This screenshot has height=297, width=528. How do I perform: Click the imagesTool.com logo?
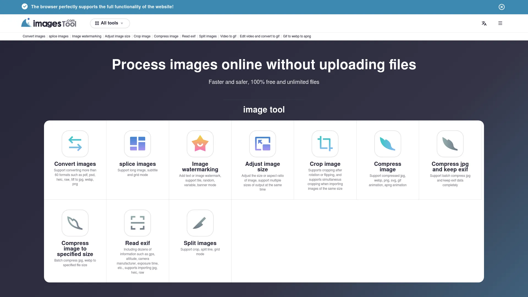tap(49, 23)
